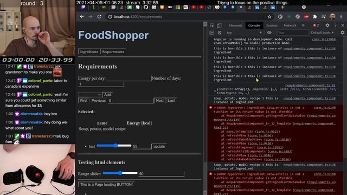
Task: Click the Soup, potato, model recipe cell
Action: click(102, 129)
